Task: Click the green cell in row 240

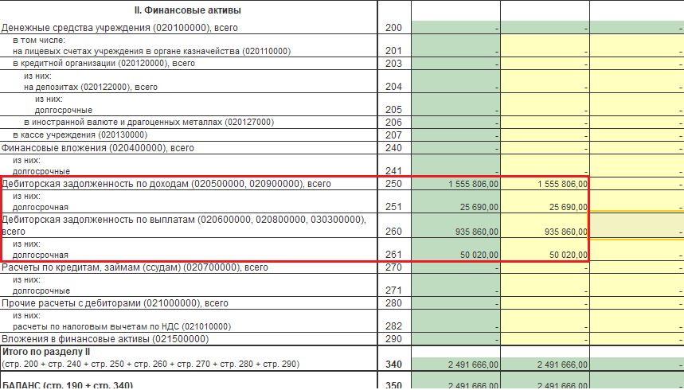Action: (455, 148)
